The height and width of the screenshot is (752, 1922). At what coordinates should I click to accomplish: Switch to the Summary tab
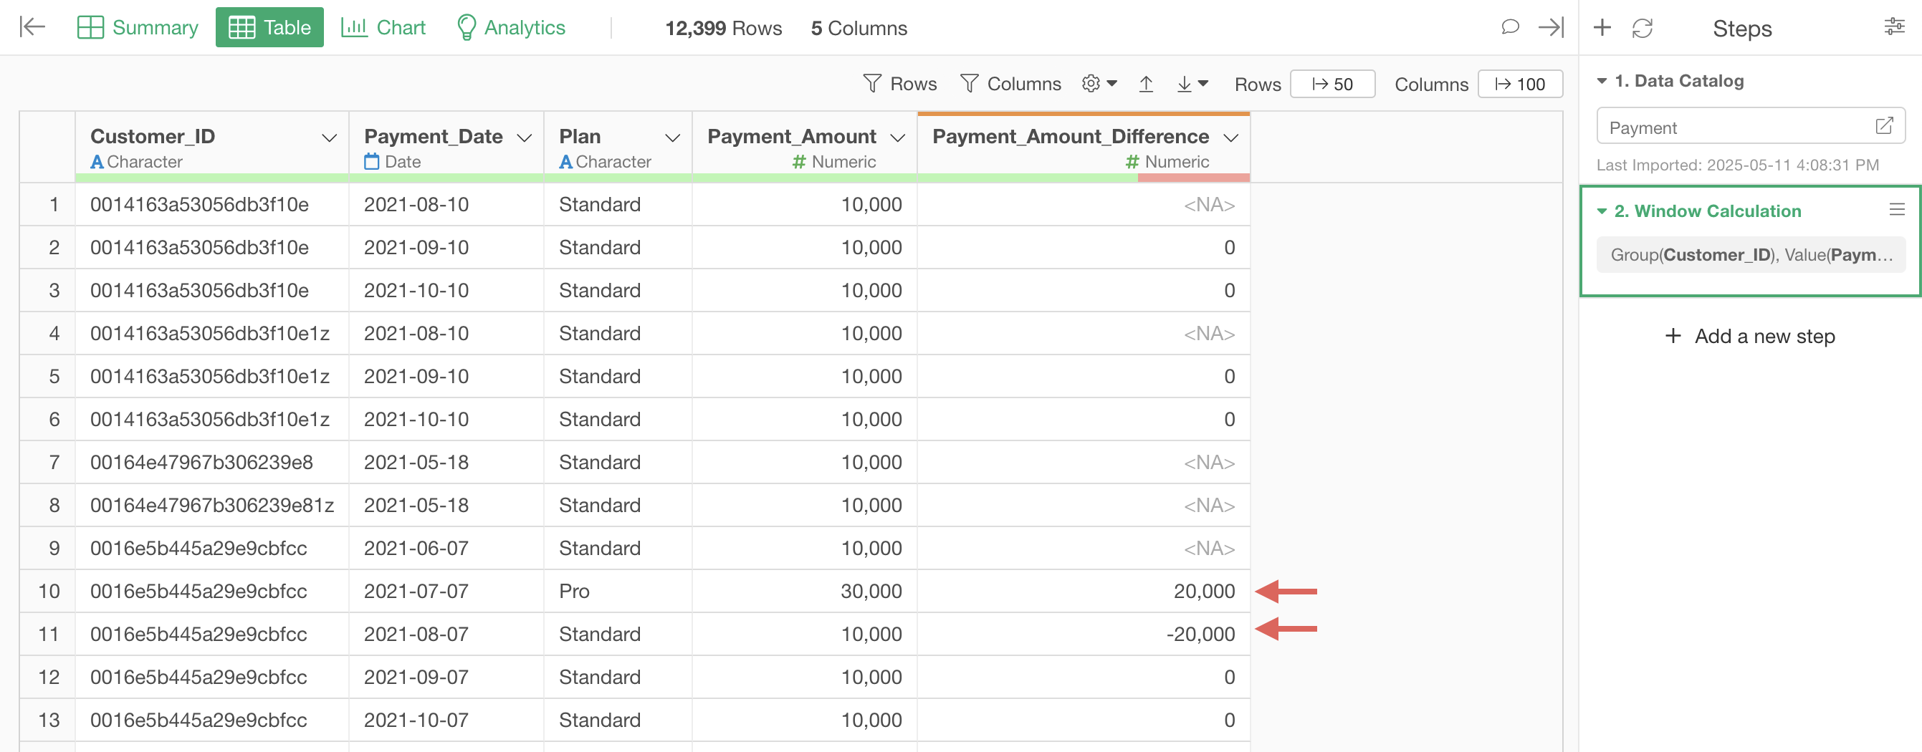pyautogui.click(x=138, y=28)
